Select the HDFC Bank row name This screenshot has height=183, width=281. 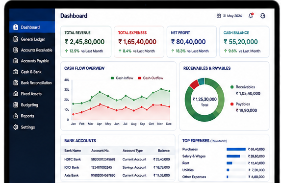click(x=73, y=159)
